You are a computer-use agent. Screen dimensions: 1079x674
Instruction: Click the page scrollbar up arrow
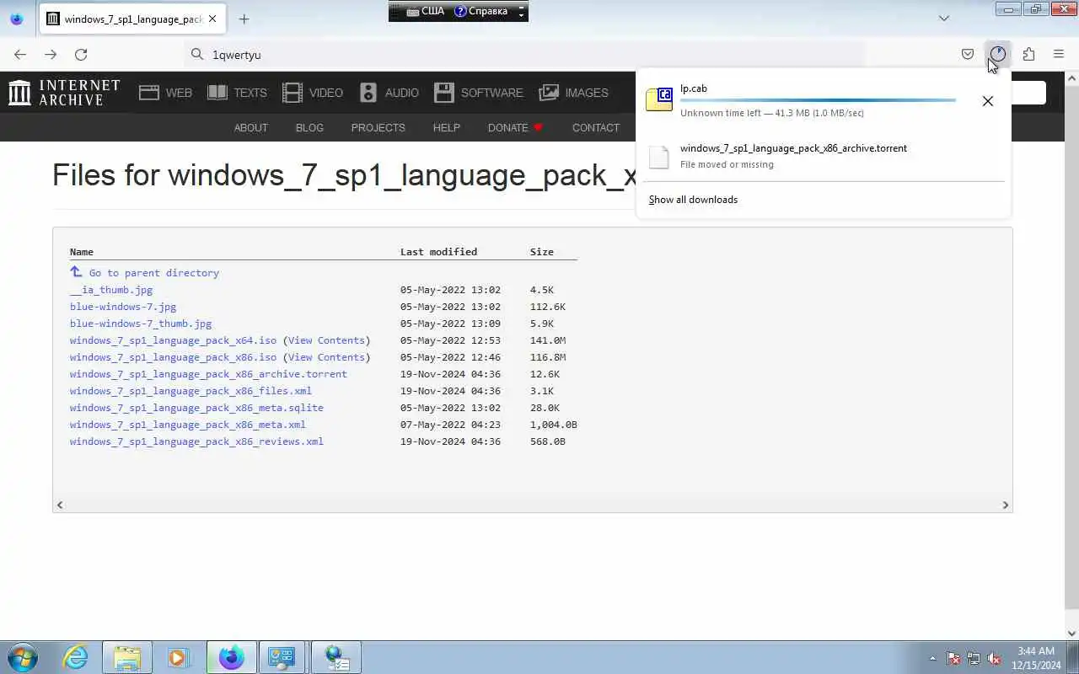click(x=1072, y=78)
